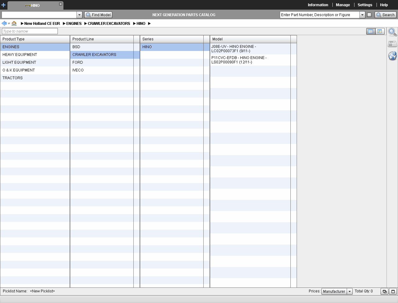Expand the model lookup dropdown arrow

coord(79,15)
